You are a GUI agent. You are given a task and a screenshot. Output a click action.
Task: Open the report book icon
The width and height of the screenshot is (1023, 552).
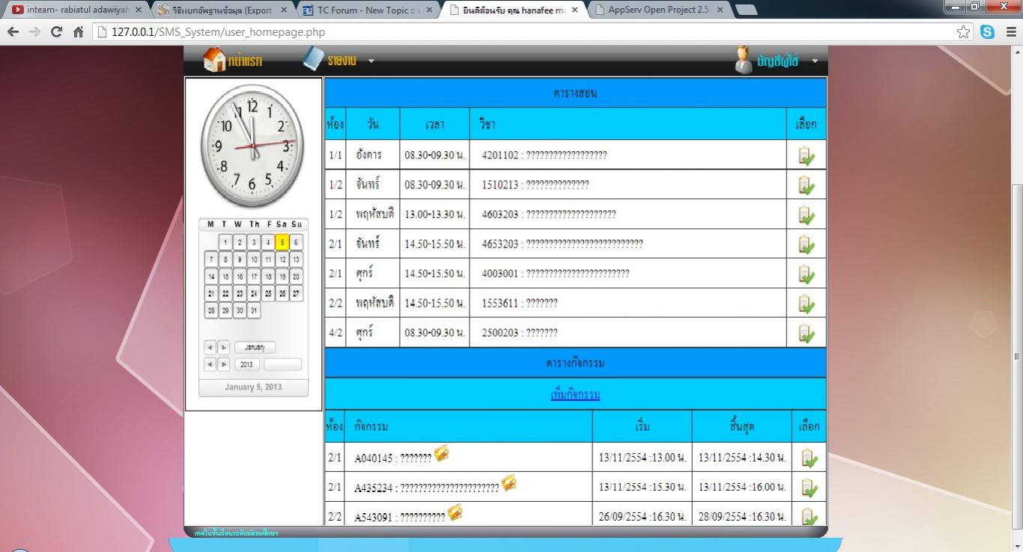pos(313,59)
